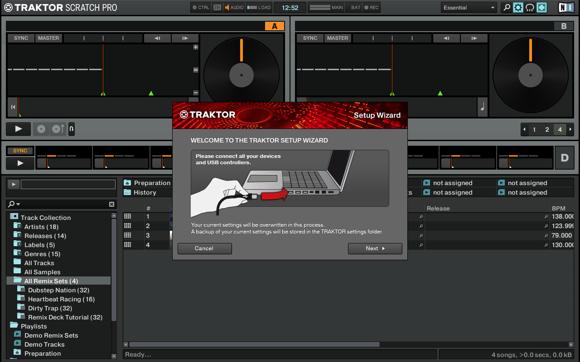This screenshot has height=362, width=580.
Task: Play the remix deck
Action: pyautogui.click(x=20, y=163)
